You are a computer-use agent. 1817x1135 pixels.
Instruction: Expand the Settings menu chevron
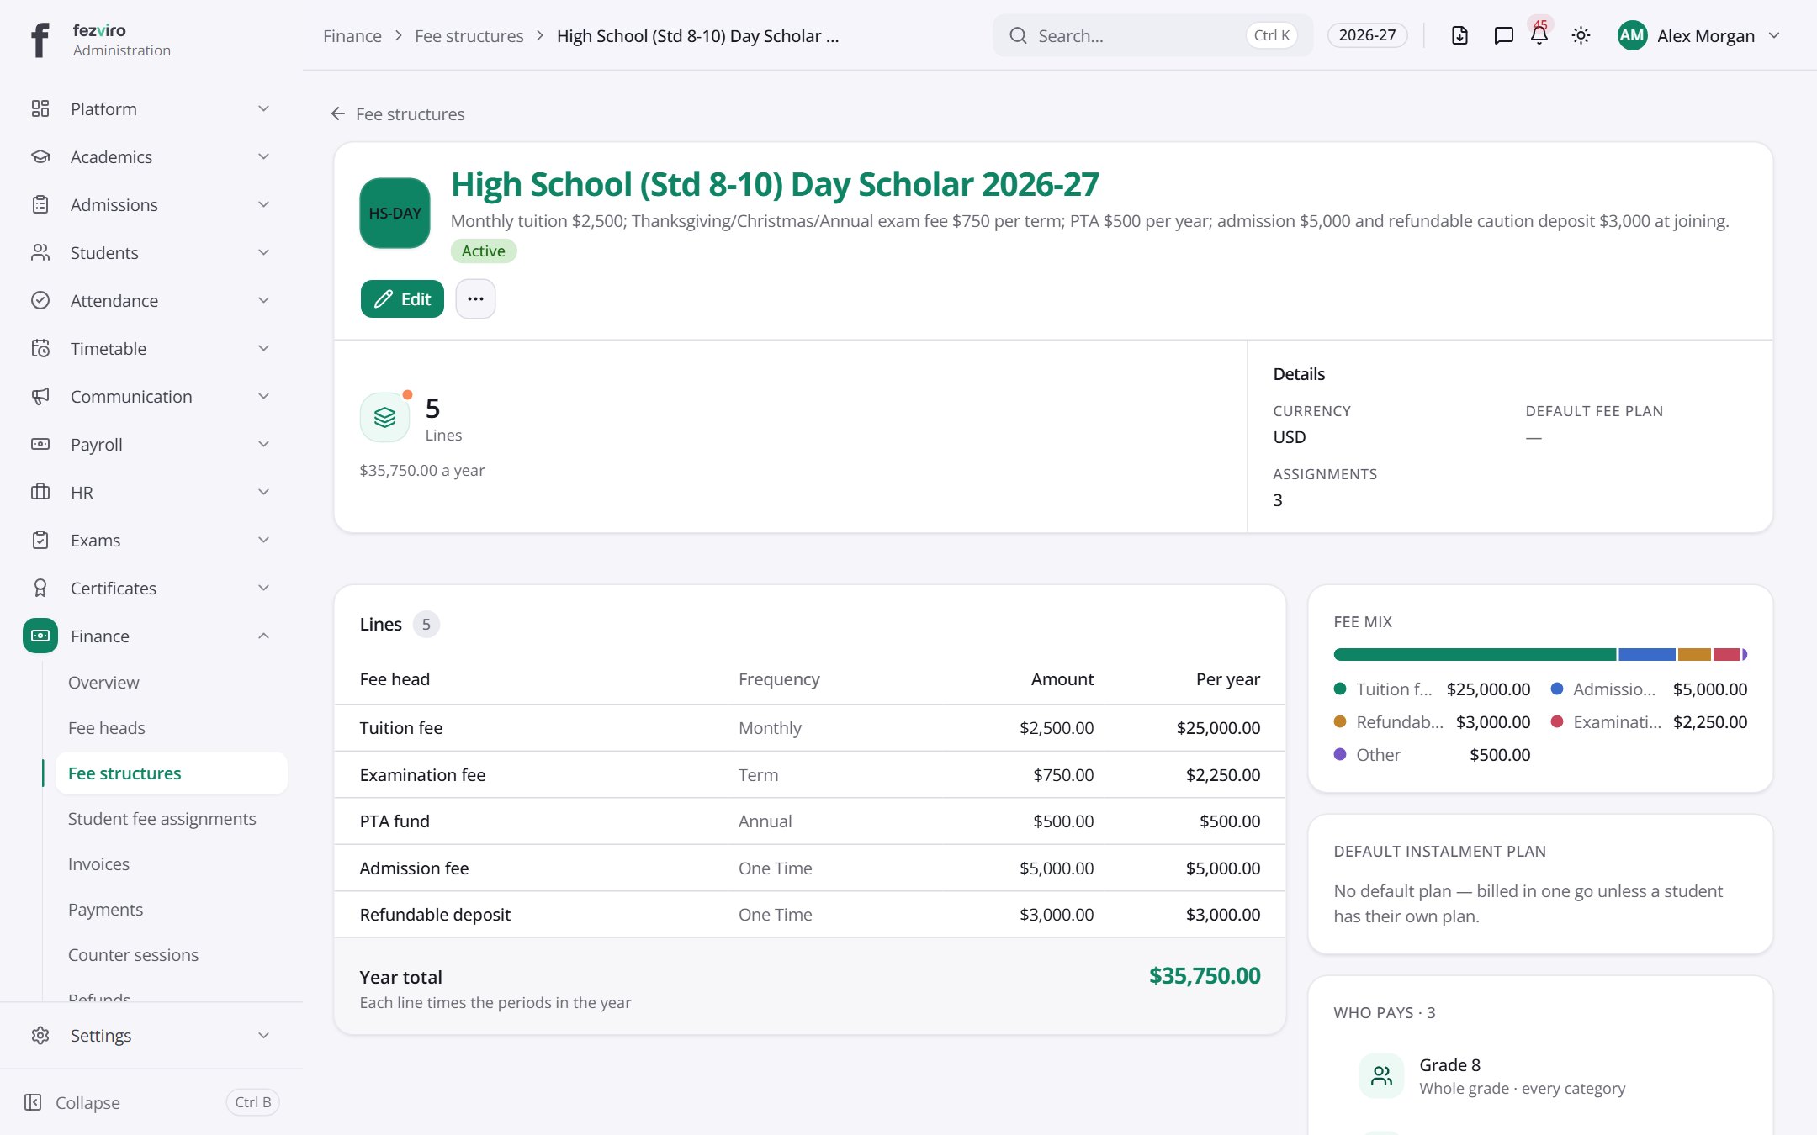tap(263, 1035)
